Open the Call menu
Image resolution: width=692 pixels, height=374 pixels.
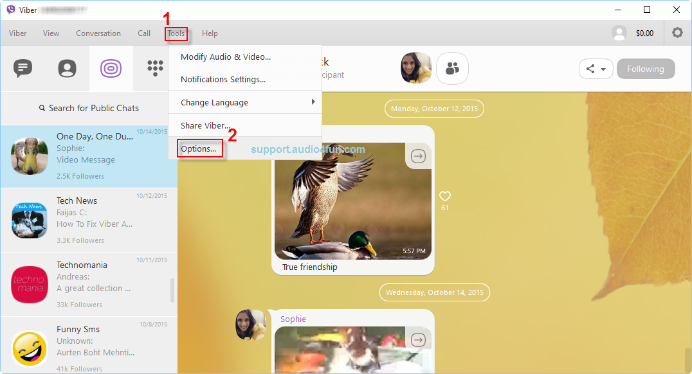[144, 33]
